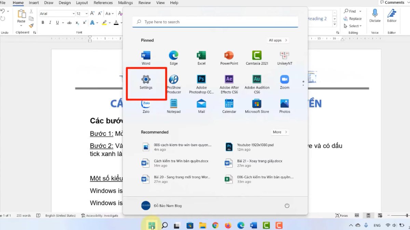Launch Camtasia 2021 from Start menu
The height and width of the screenshot is (230, 410).
257,58
